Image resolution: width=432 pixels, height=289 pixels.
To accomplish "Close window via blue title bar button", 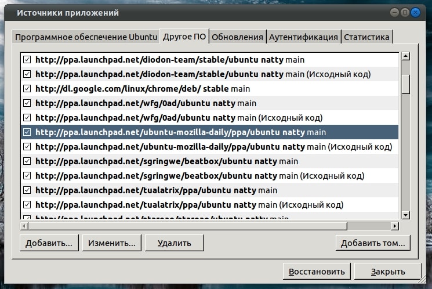I will (415, 12).
